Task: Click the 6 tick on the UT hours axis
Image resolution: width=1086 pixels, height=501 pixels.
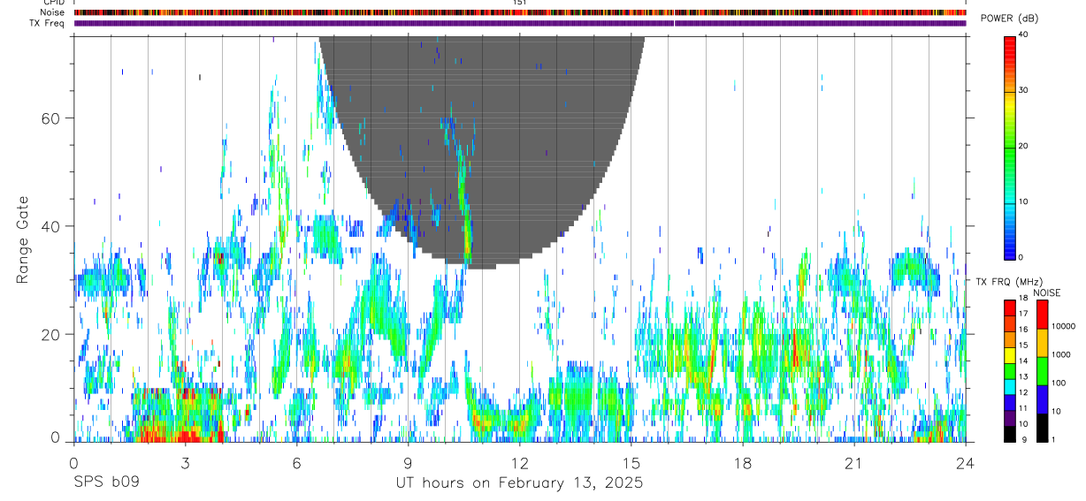Action: coord(297,463)
